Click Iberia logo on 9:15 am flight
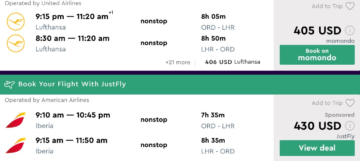This screenshot has height=161, width=360. tap(15, 145)
